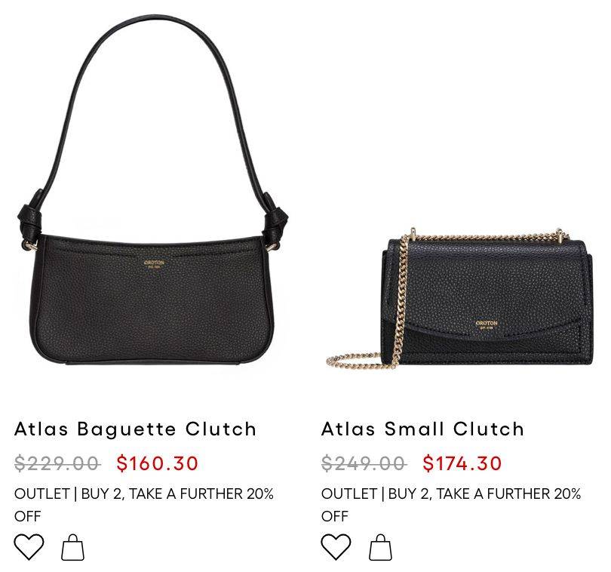This screenshot has width=611, height=572.
Task: Click the $174.30 sale price
Action: tap(462, 463)
